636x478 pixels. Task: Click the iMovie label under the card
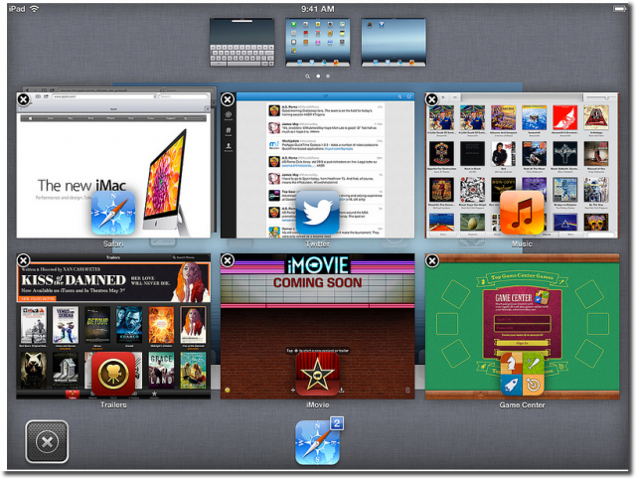(318, 405)
